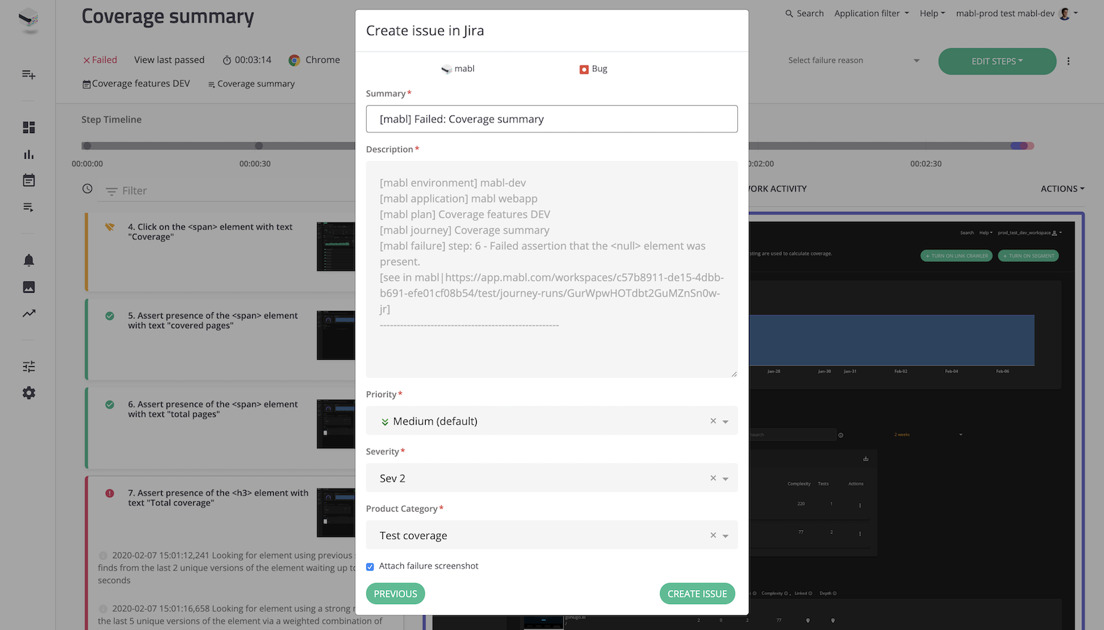This screenshot has width=1104, height=630.
Task: Click the 00:03:14 run duration
Action: coord(246,60)
